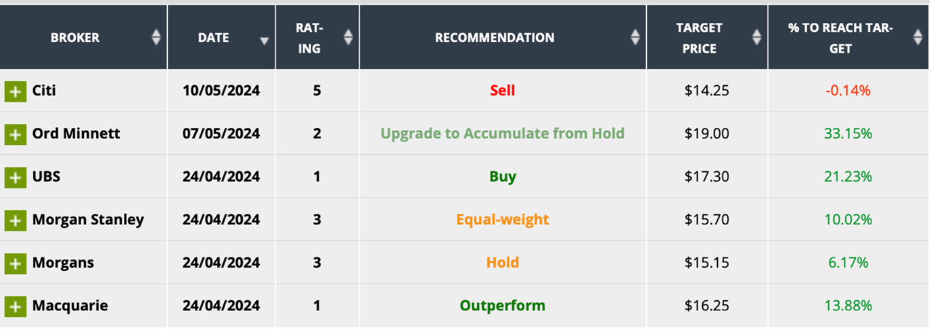933x330 pixels.
Task: Open Morgan Stanley row plus icon
Action: click(x=15, y=220)
